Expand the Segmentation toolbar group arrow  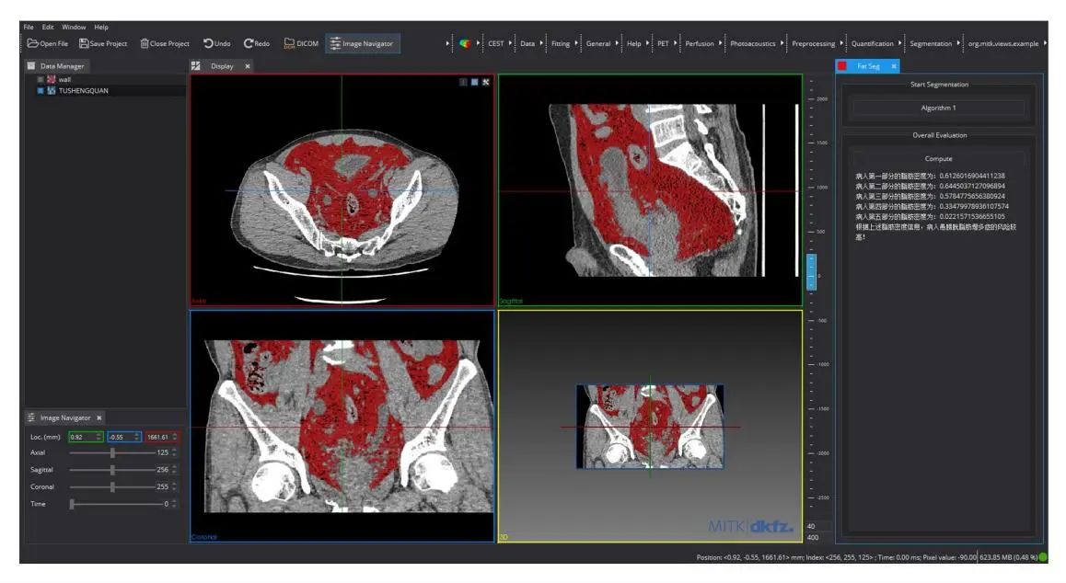click(x=958, y=43)
